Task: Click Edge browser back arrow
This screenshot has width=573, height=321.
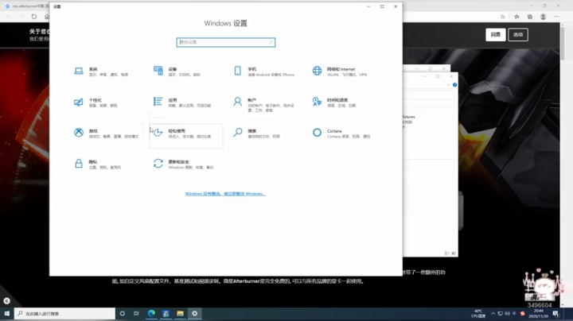Action: [x=8, y=17]
